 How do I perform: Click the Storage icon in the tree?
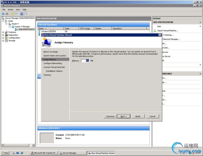6,41
